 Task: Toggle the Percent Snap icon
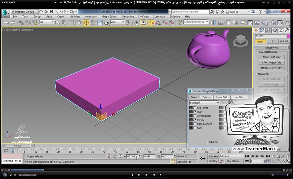coord(165,23)
